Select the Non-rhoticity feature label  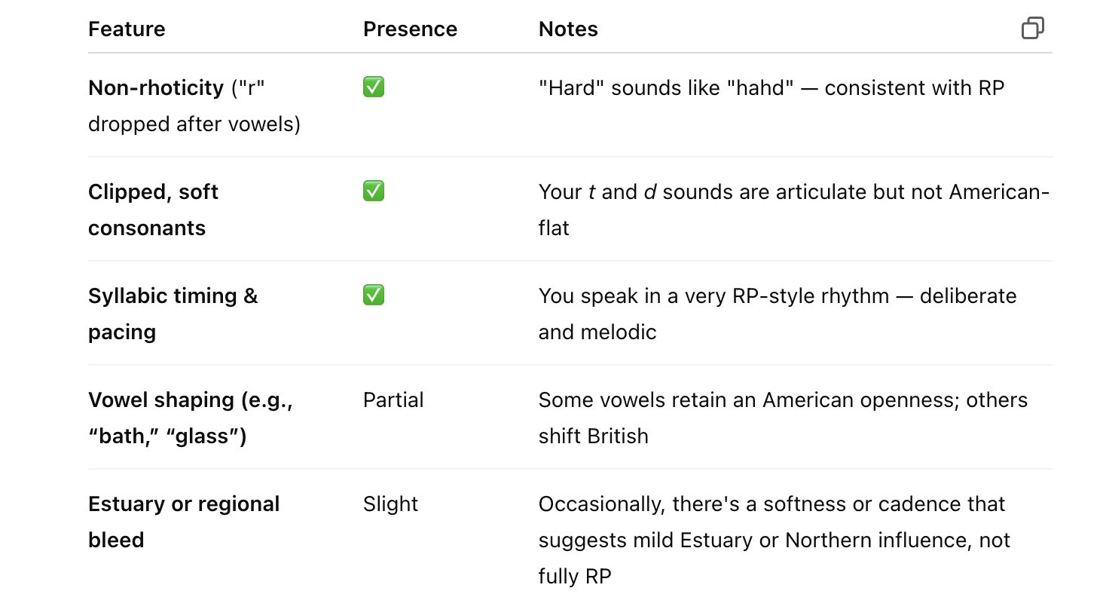156,88
